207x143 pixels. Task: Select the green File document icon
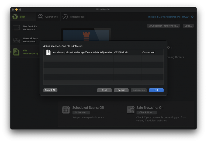click(x=16, y=52)
